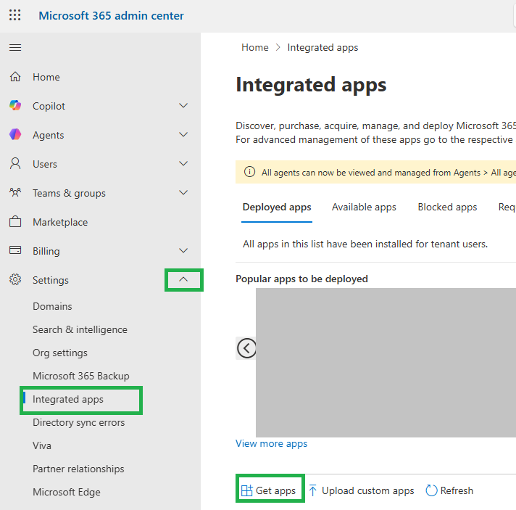Open Marketplace in the left navigation
This screenshot has height=510, width=516.
click(x=60, y=222)
